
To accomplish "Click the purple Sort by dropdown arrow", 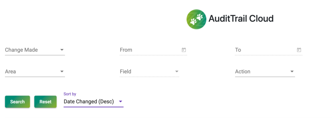I will (x=121, y=102).
